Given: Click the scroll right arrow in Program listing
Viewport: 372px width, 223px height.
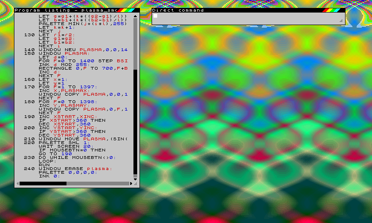Looking at the screenshot, I should point(131,184).
